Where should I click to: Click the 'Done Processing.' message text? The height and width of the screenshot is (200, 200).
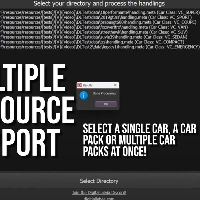click(x=104, y=93)
